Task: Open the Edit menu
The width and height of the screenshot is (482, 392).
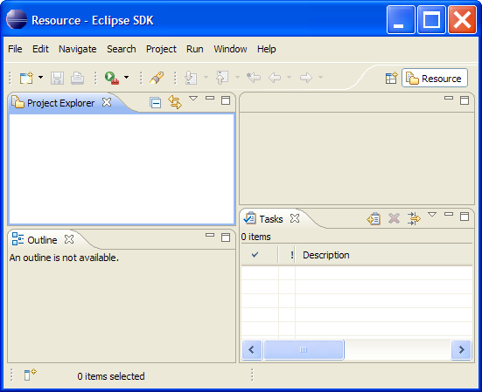Action: pyautogui.click(x=40, y=49)
